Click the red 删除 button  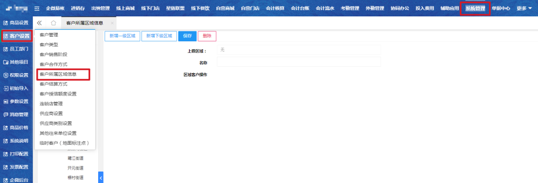point(207,36)
